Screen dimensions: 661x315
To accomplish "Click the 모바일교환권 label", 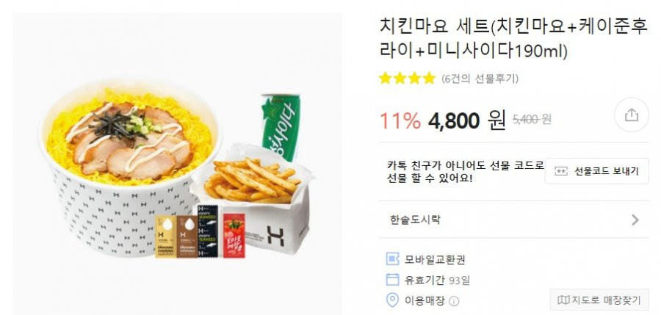I will (435, 259).
